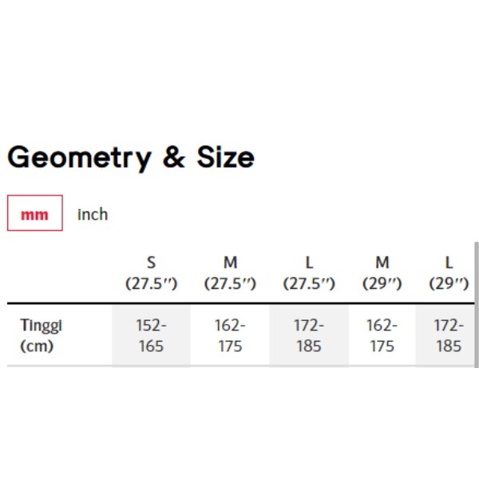
Task: Pick the M (29″) size column header
Action: (382, 273)
